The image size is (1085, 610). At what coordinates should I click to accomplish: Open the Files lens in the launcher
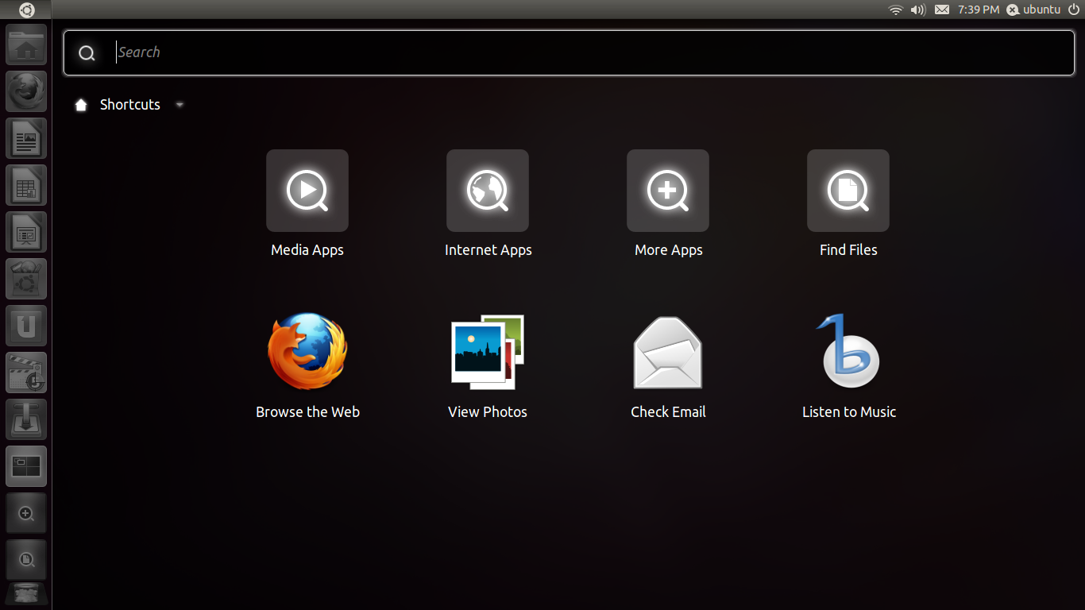coord(26,560)
